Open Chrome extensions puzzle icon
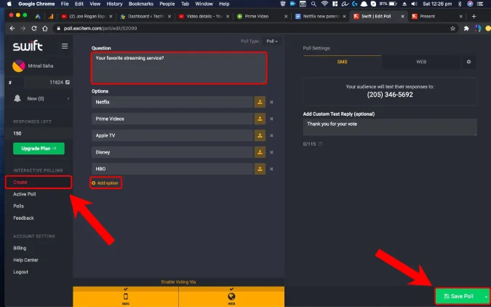Viewport: 491px width, 307px height. (x=466, y=28)
